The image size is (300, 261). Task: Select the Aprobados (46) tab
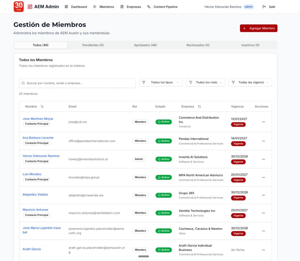145,45
